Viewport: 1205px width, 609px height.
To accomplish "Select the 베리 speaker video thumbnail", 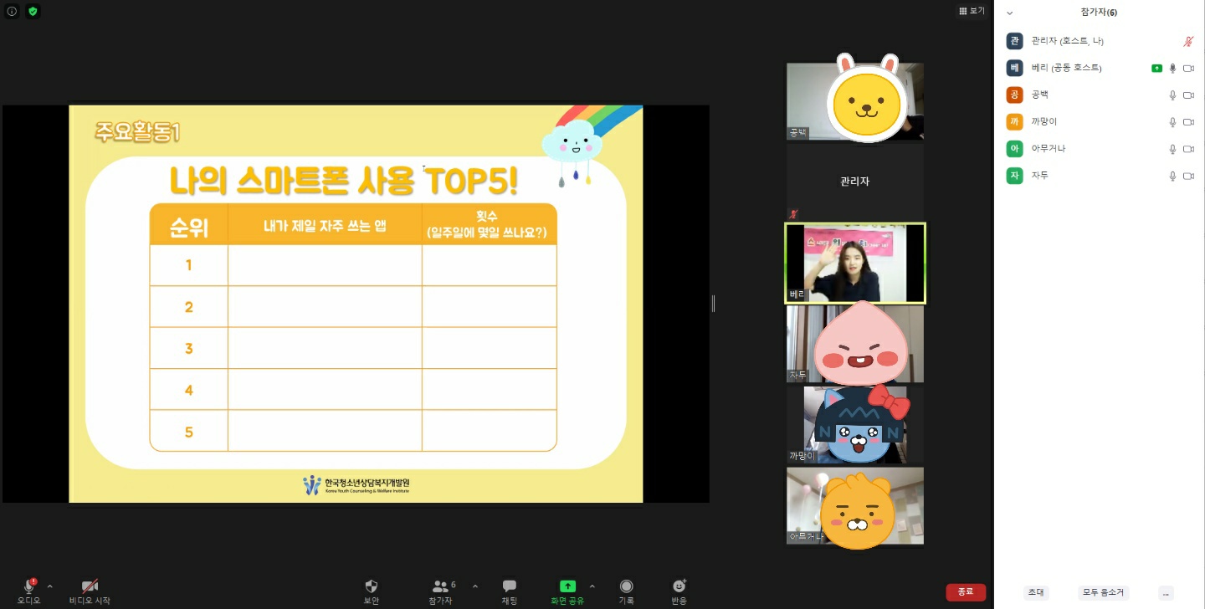I will (x=854, y=263).
